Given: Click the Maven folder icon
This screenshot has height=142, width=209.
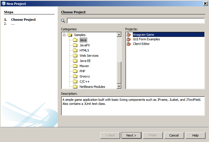Looking at the screenshot, I should 75,66.
